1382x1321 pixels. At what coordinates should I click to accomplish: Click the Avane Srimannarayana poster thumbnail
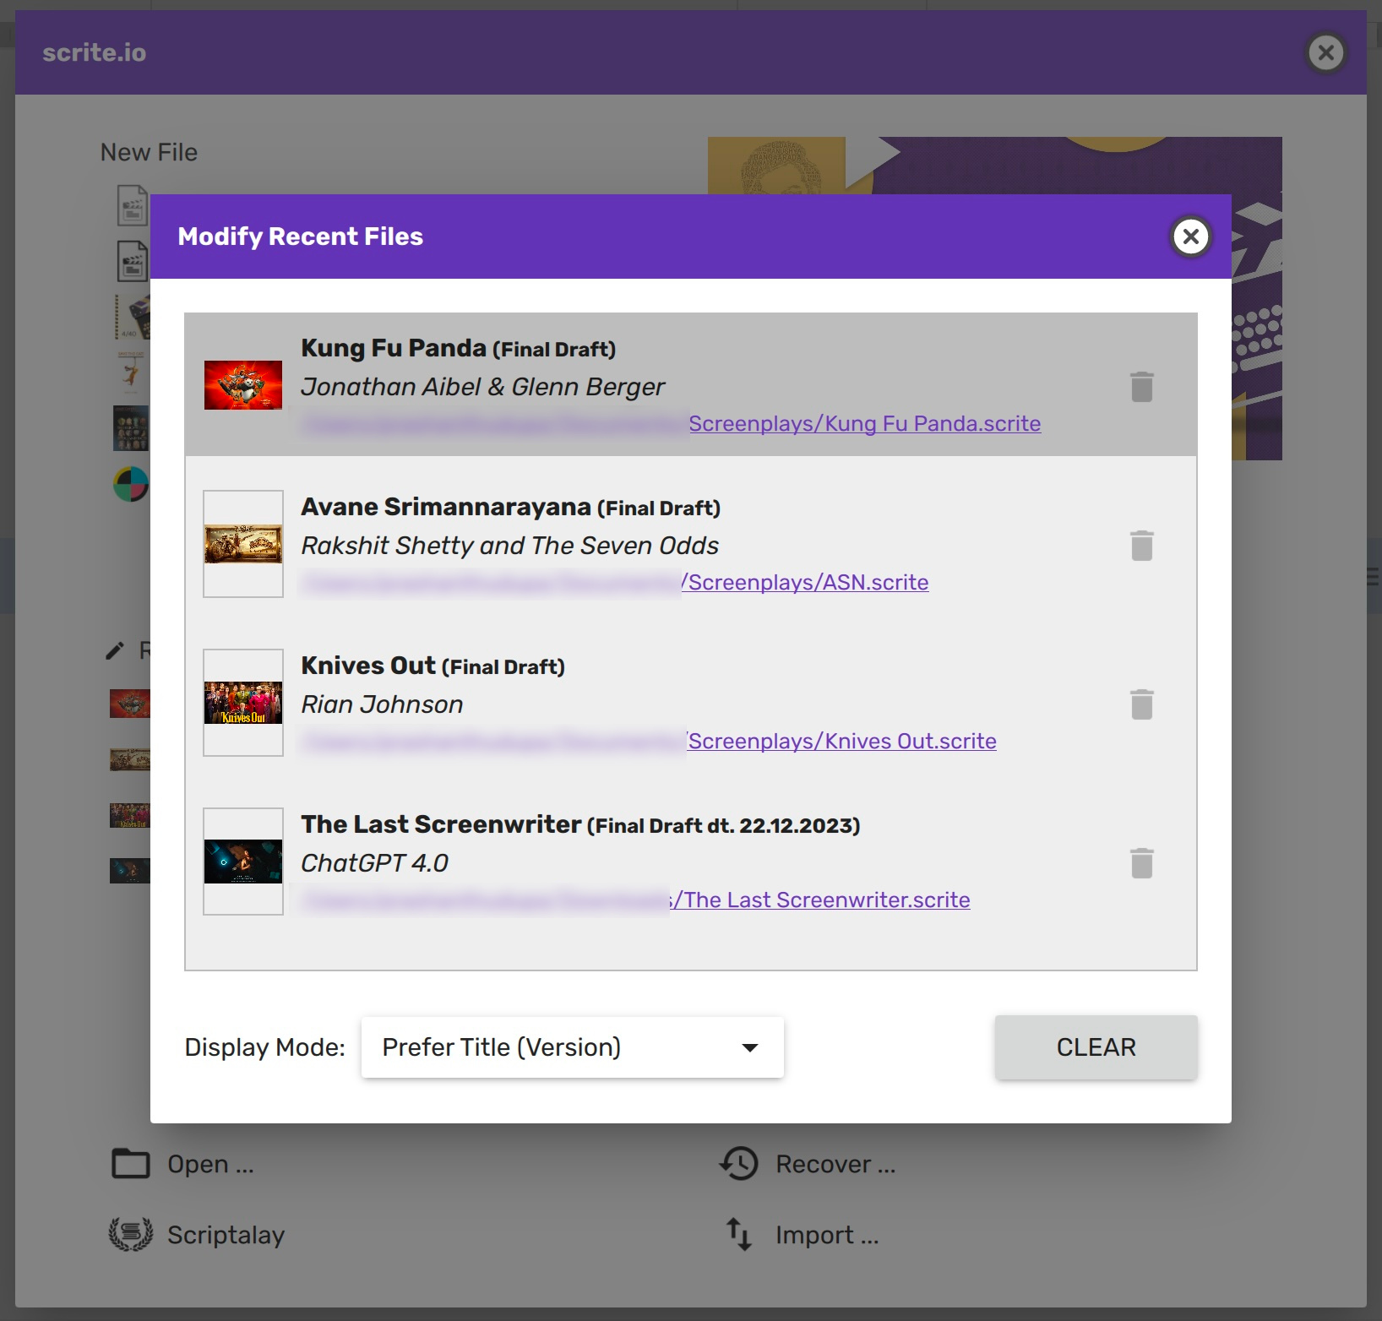243,544
